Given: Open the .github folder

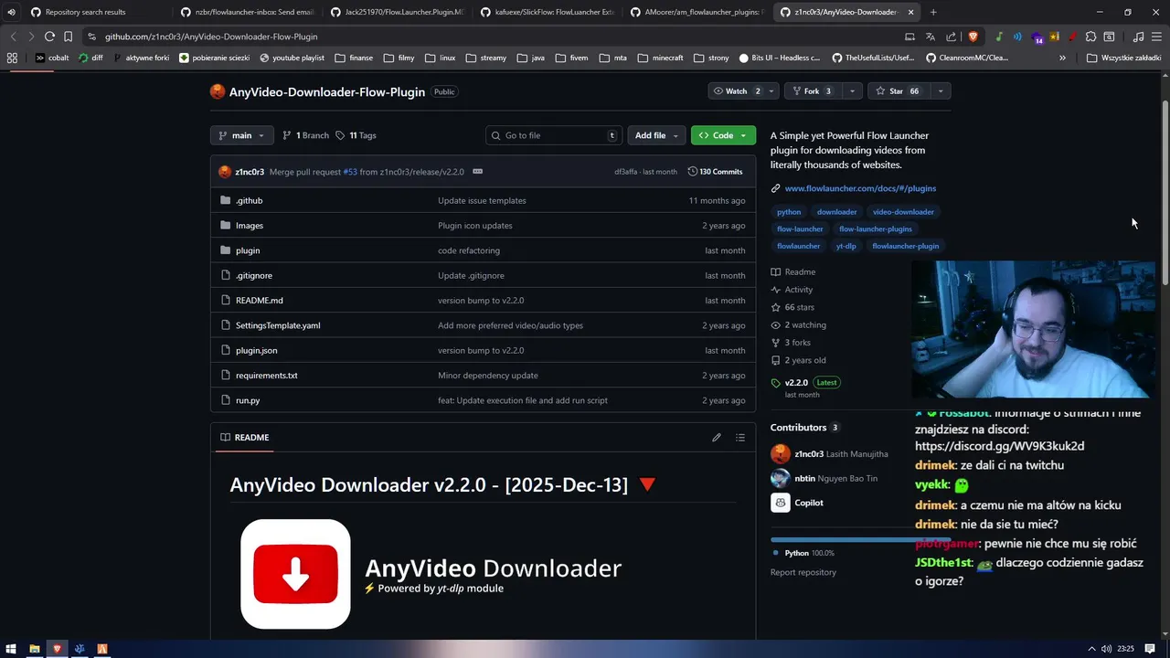Looking at the screenshot, I should click(x=249, y=200).
